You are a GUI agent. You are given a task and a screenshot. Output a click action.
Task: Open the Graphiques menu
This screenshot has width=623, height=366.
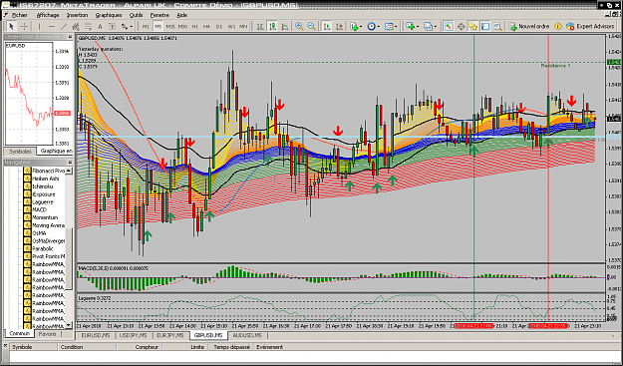coord(109,15)
